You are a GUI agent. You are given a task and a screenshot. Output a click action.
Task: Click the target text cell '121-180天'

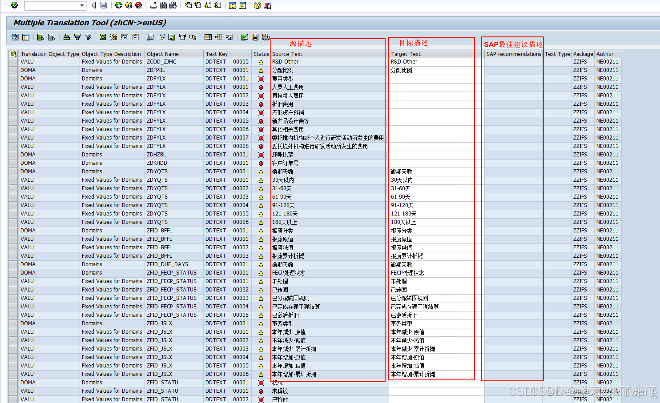(436, 214)
